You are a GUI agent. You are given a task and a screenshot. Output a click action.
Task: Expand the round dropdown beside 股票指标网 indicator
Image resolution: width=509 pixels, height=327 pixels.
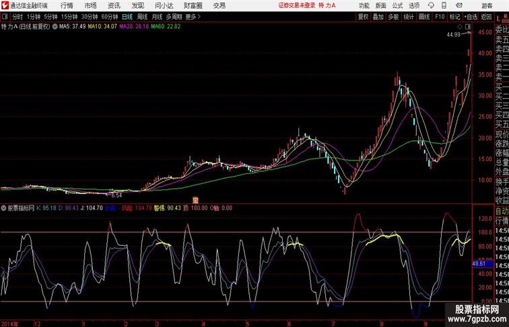[3, 208]
